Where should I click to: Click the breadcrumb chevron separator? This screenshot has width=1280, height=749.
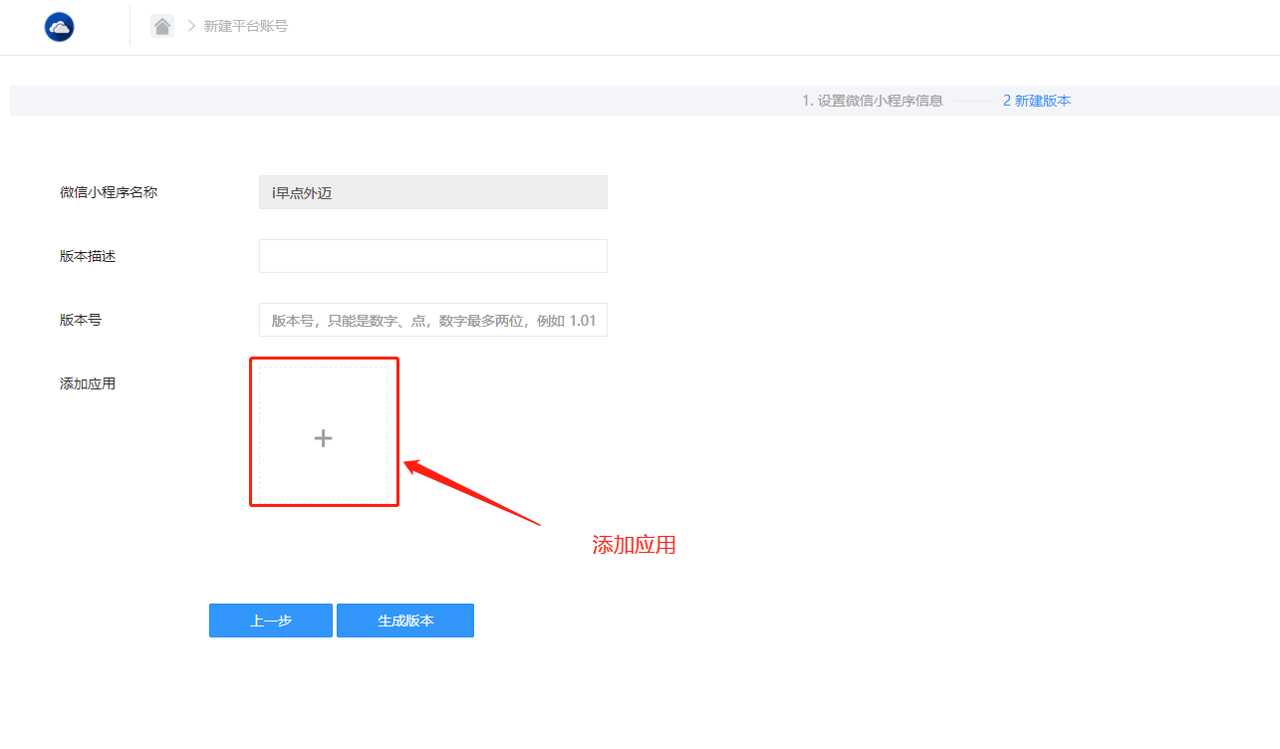[191, 26]
